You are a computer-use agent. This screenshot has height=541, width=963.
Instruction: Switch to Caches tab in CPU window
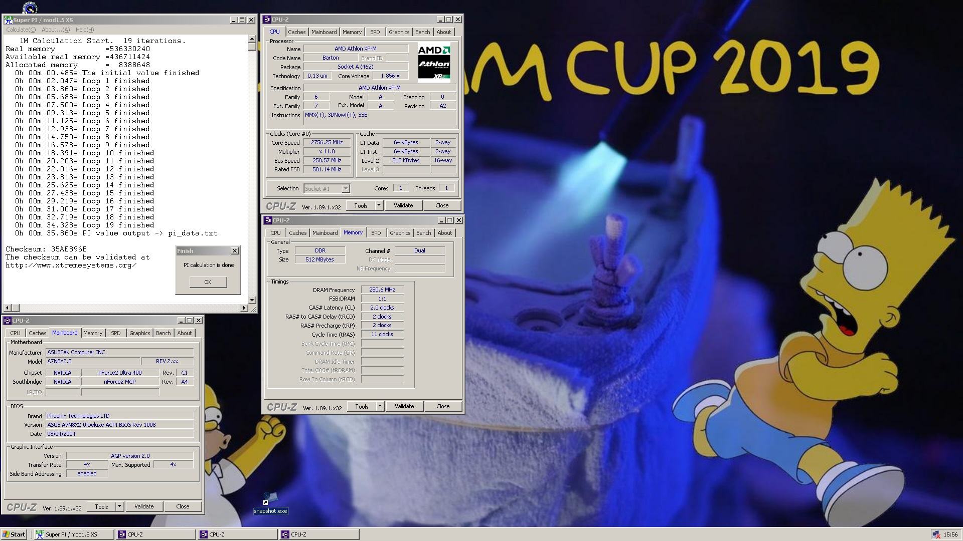click(x=296, y=32)
